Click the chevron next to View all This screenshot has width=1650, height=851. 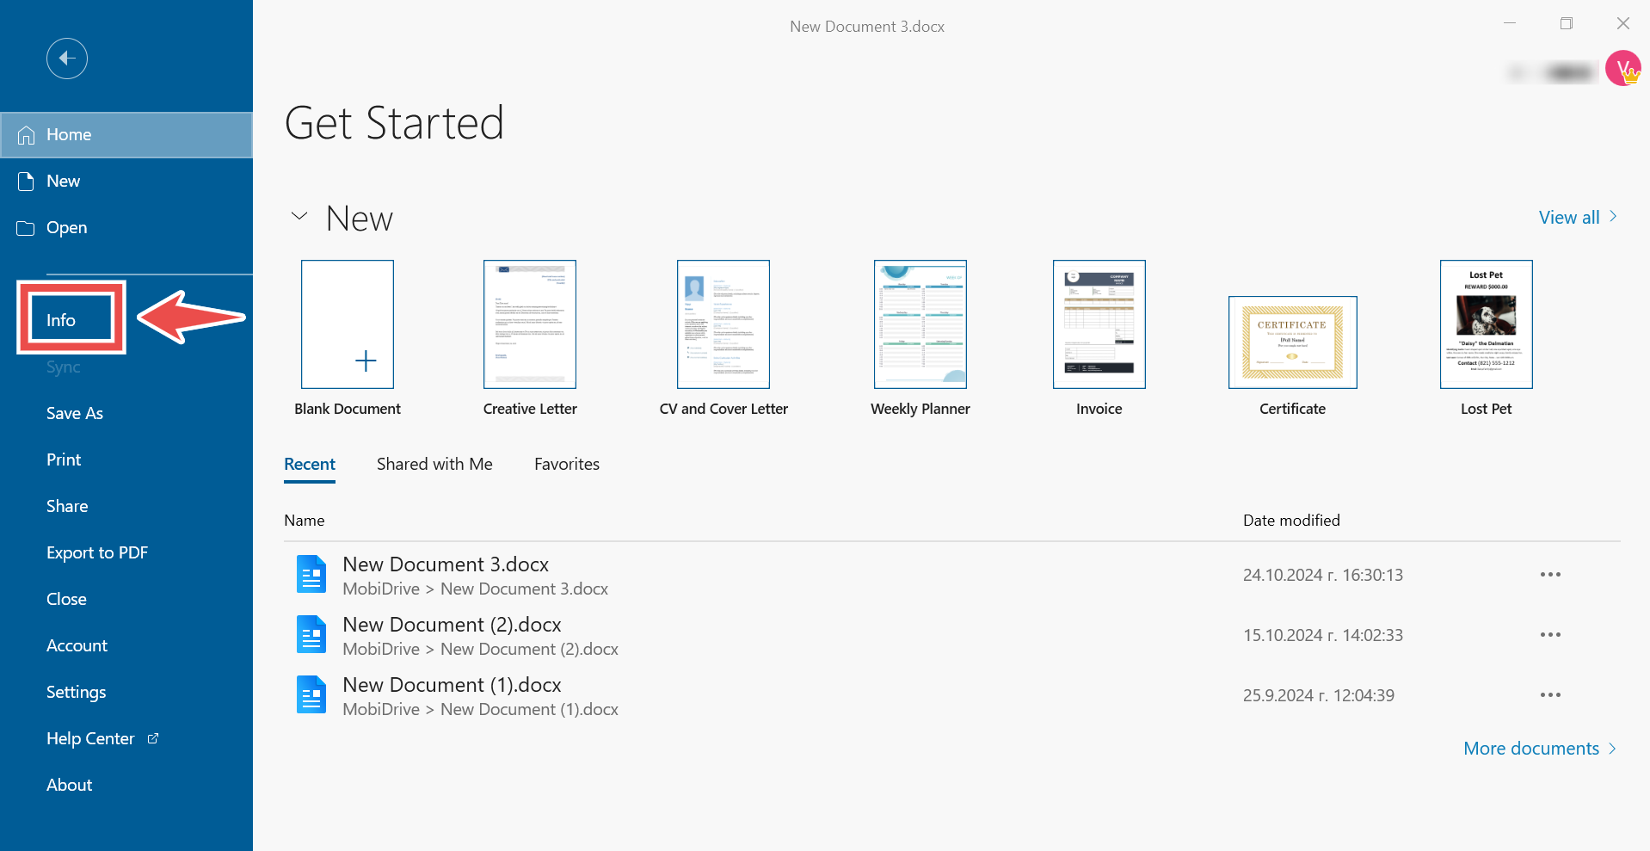(1613, 217)
